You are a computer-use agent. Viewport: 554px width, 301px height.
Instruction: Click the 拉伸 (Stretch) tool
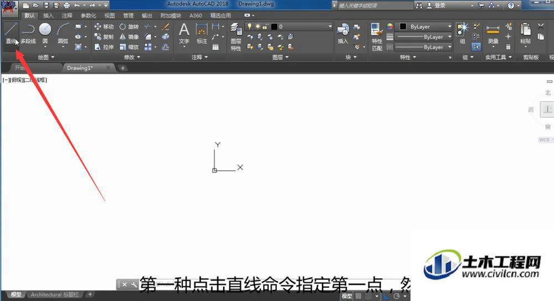click(x=104, y=47)
